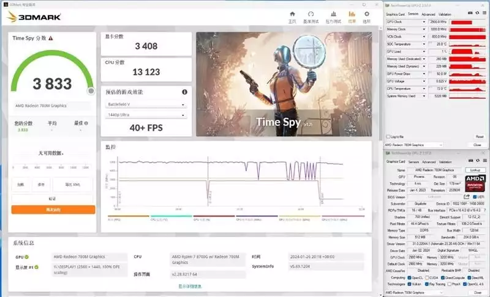Toggle the DirectML checkbox

(469, 277)
